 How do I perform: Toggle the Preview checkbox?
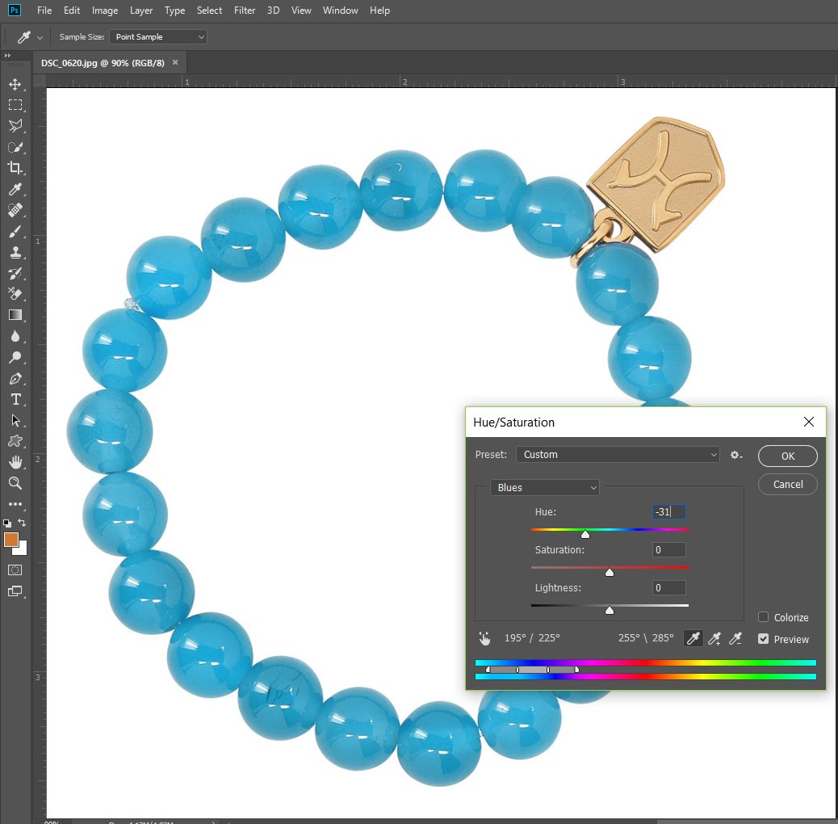[x=763, y=639]
